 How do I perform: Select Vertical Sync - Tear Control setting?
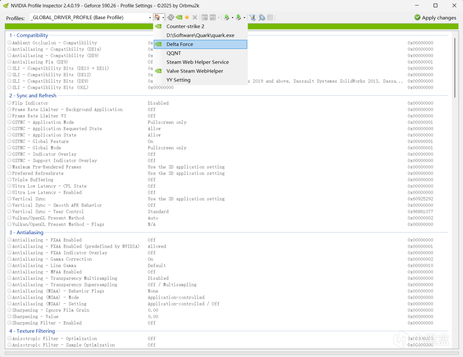[x=48, y=212]
